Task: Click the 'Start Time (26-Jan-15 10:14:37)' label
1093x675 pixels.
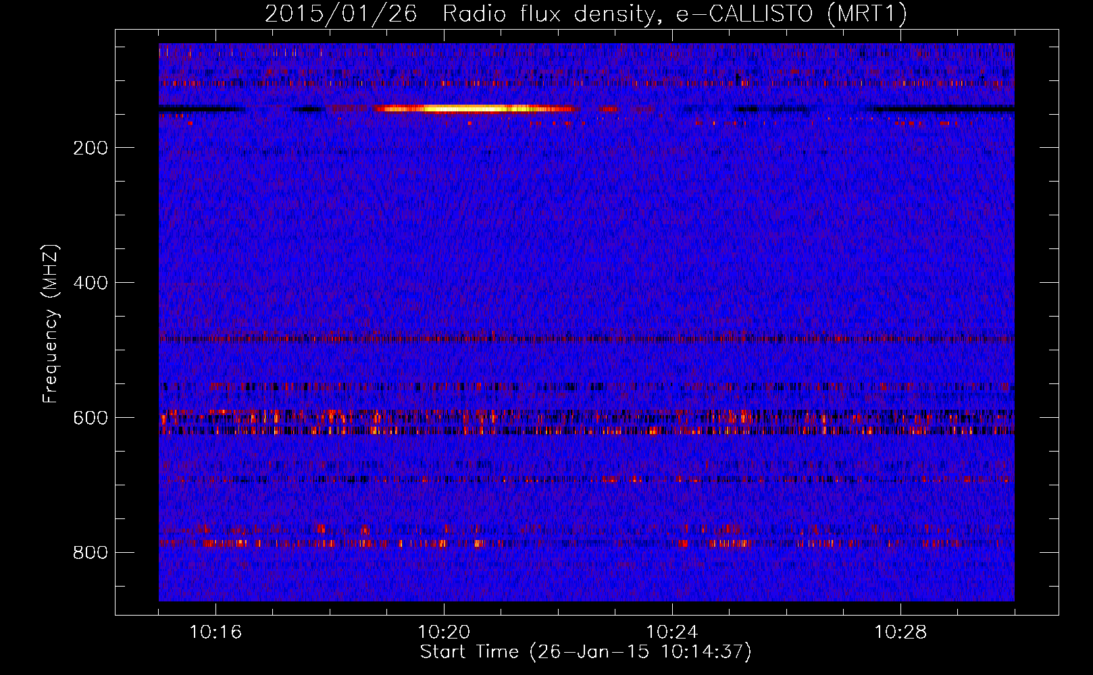Action: coord(586,652)
